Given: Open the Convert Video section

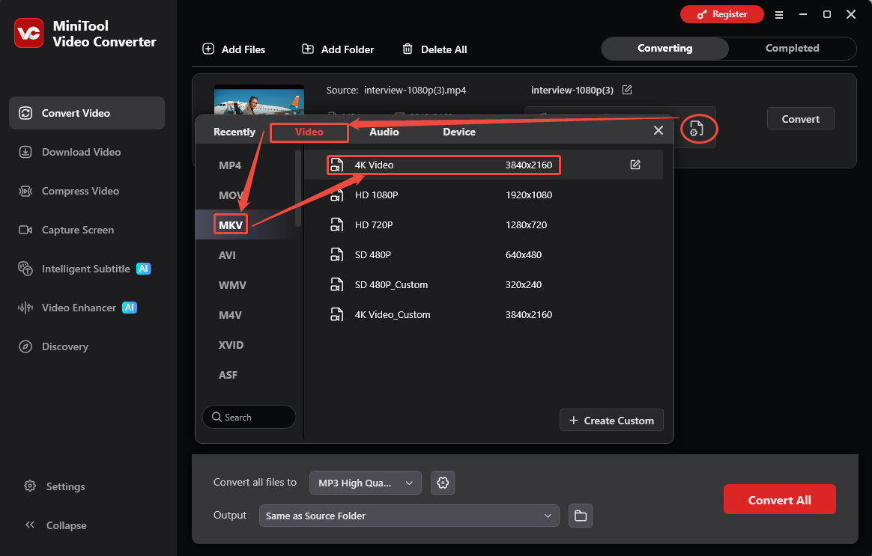Looking at the screenshot, I should point(87,113).
